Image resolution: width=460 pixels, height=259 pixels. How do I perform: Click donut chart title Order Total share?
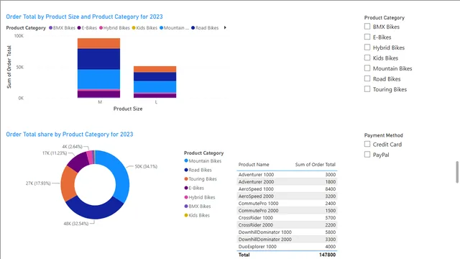click(70, 135)
